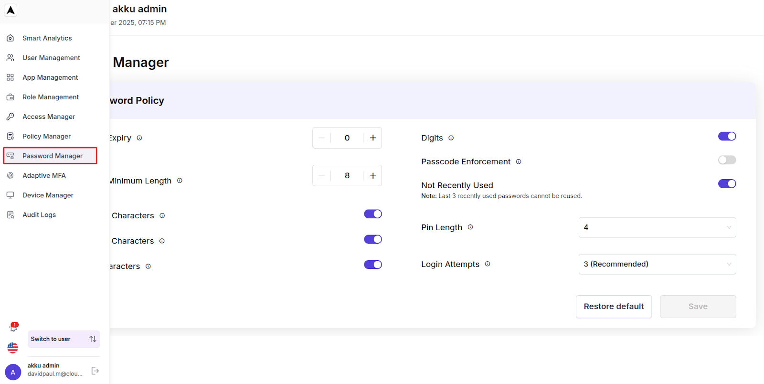Open the Login Attempts dropdown
This screenshot has height=384, width=764.
657,264
